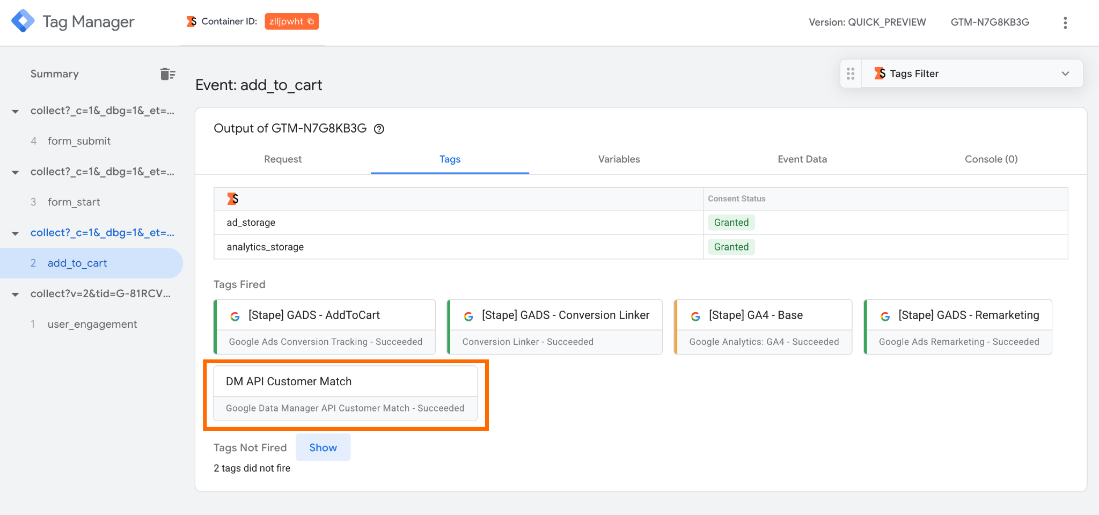The image size is (1099, 515).
Task: Collapse the request group above form_start
Action: click(x=16, y=173)
